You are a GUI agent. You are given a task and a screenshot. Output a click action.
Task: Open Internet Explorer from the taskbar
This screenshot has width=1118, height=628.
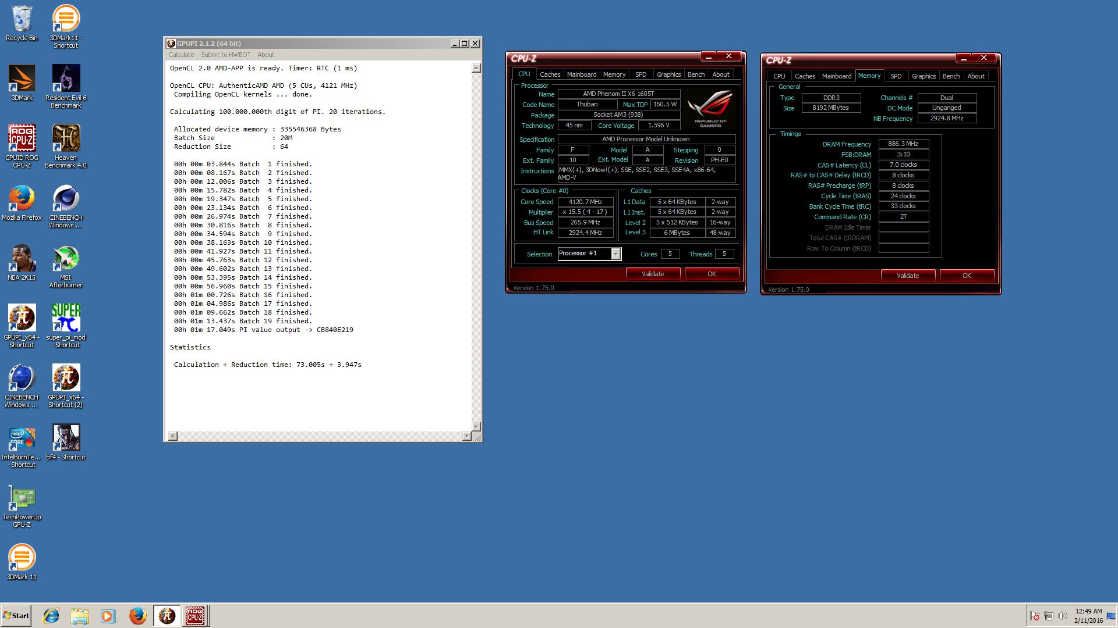(x=51, y=616)
